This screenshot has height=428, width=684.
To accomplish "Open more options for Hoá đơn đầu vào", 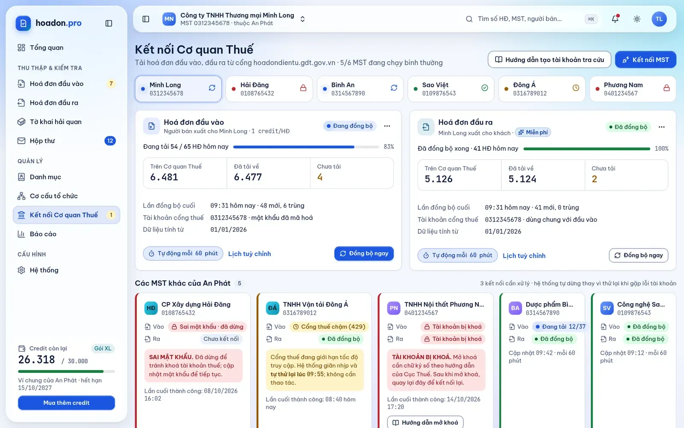I will click(387, 126).
